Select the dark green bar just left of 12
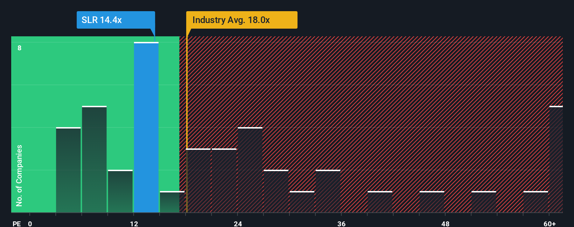574x227 pixels. click(x=120, y=191)
